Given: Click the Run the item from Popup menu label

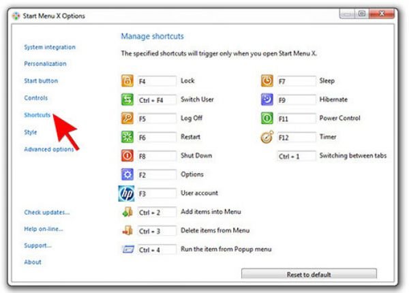Looking at the screenshot, I should [226, 249].
